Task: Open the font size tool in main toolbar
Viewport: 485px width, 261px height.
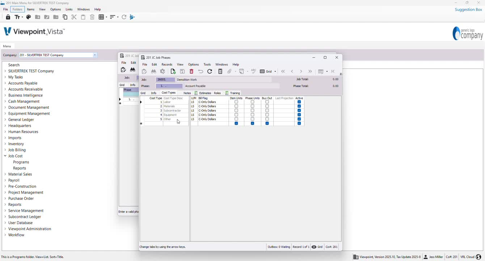Action: [x=18, y=17]
